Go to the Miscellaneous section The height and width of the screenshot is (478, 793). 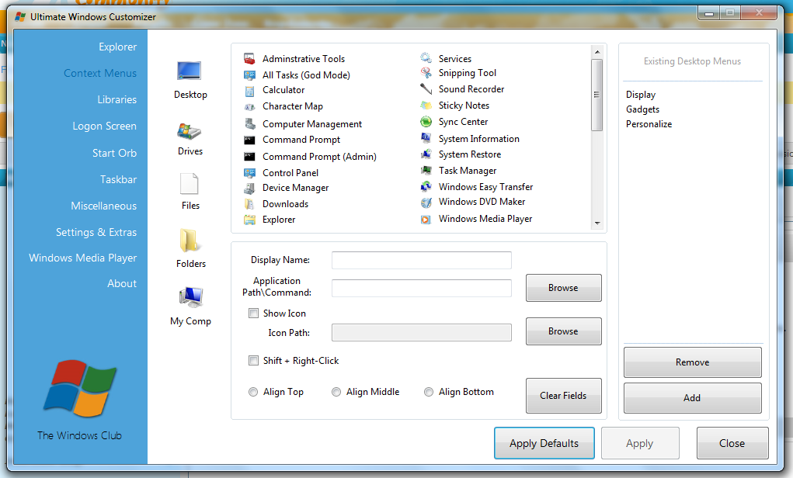coord(103,206)
